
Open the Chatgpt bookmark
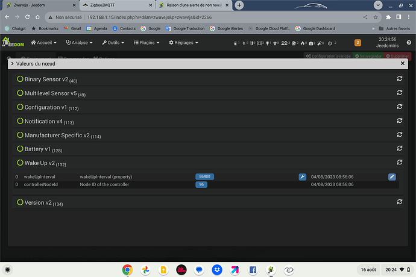pos(15,29)
